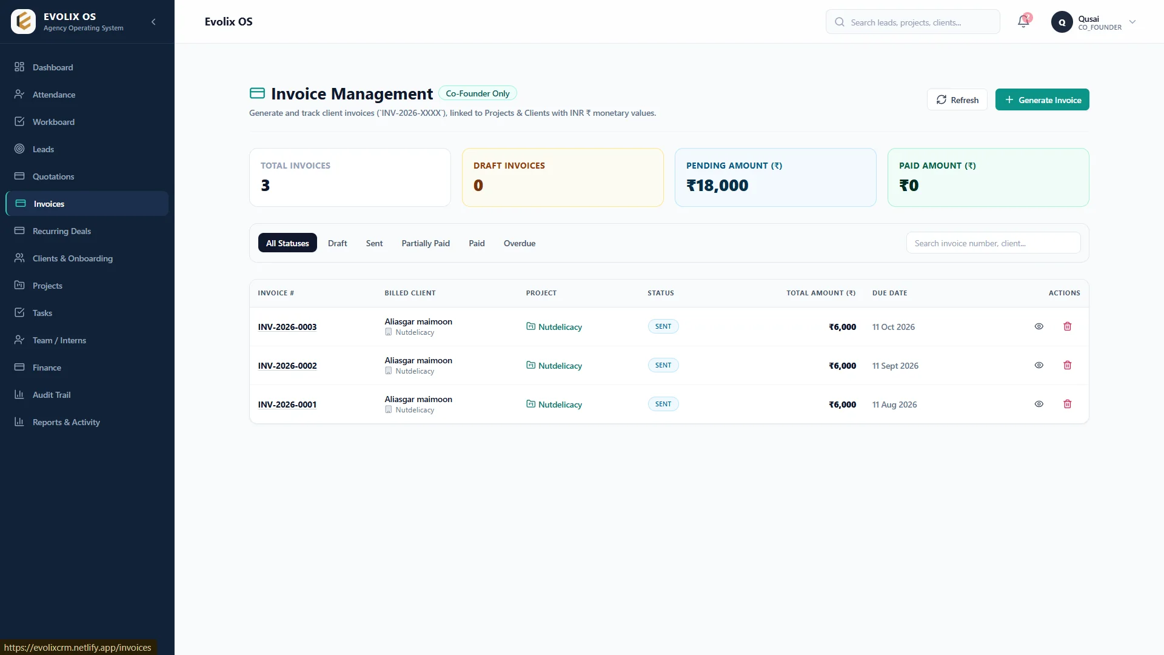Click the Total Invoices card

pyautogui.click(x=350, y=178)
